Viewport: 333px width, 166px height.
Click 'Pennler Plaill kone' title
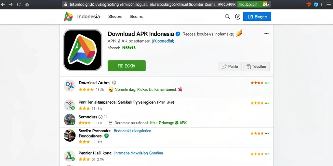pos(95,153)
